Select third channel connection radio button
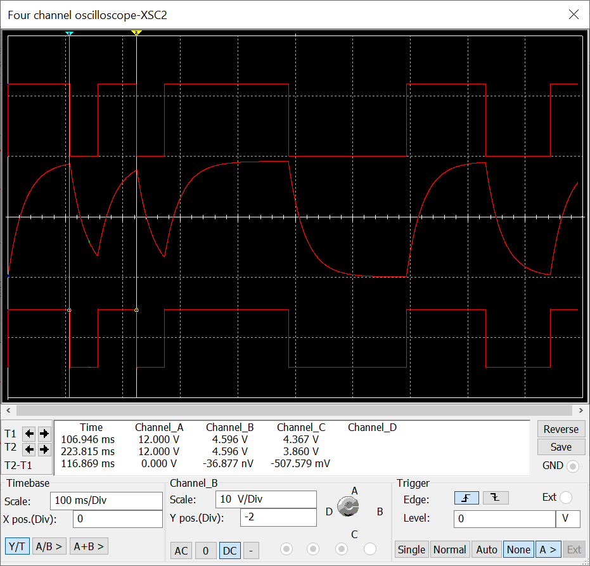The width and height of the screenshot is (590, 566). [342, 549]
